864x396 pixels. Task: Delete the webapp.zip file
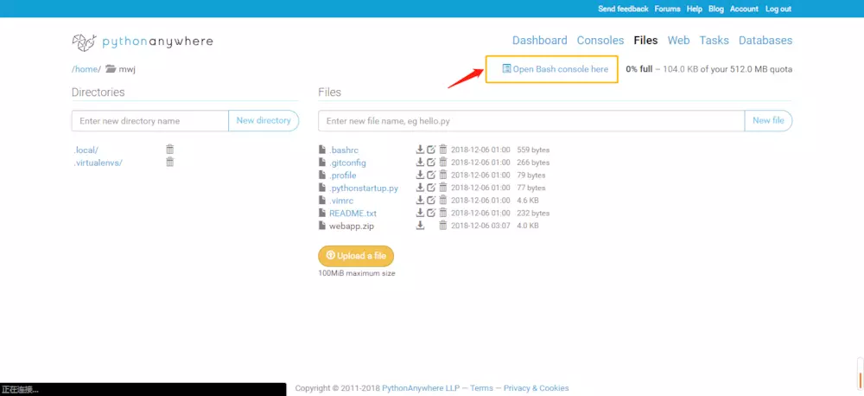(x=443, y=226)
